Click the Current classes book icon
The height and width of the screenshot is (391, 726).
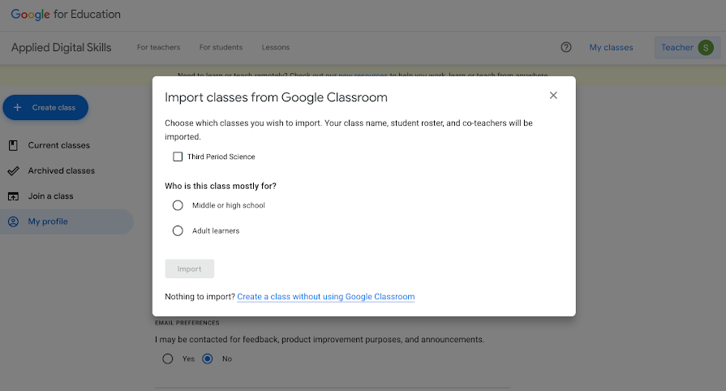[x=13, y=145]
